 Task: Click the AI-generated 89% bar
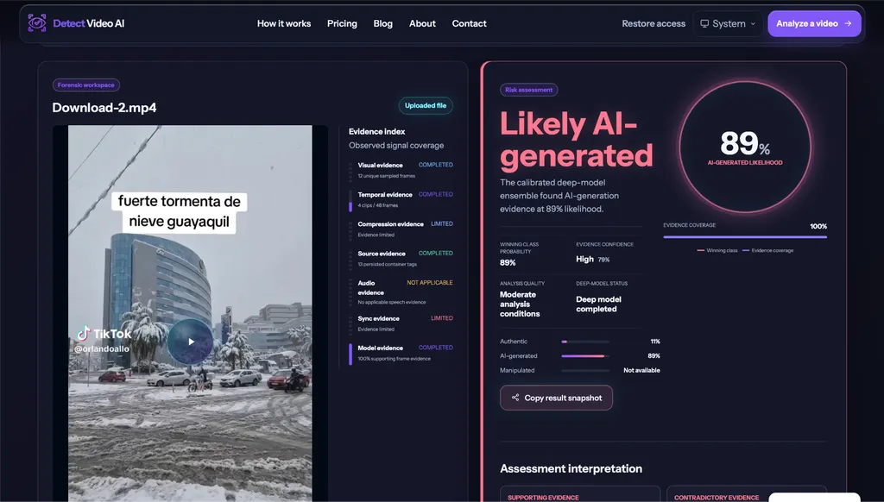[x=585, y=356]
